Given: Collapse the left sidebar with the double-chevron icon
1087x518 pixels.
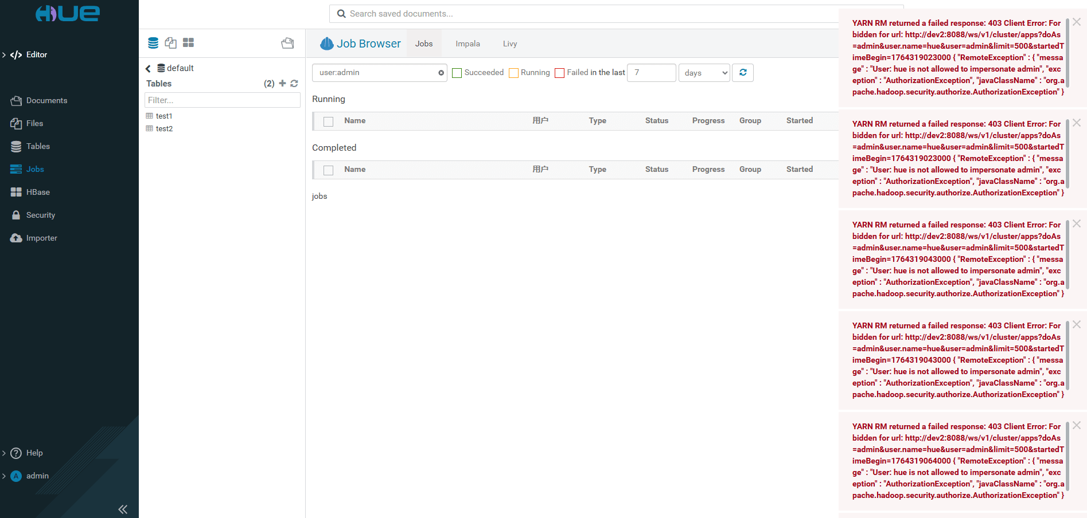Looking at the screenshot, I should click(x=123, y=509).
